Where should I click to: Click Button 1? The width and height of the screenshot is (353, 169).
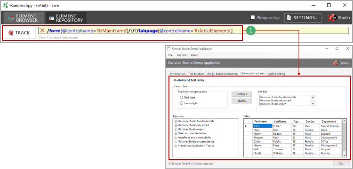click(241, 94)
